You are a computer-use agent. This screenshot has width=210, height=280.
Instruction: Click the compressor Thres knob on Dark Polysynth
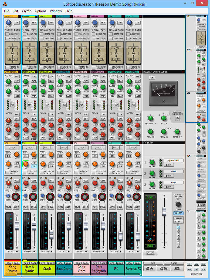[103, 87]
